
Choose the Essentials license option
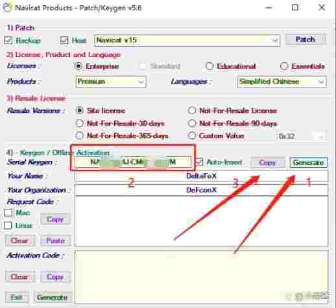(284, 66)
